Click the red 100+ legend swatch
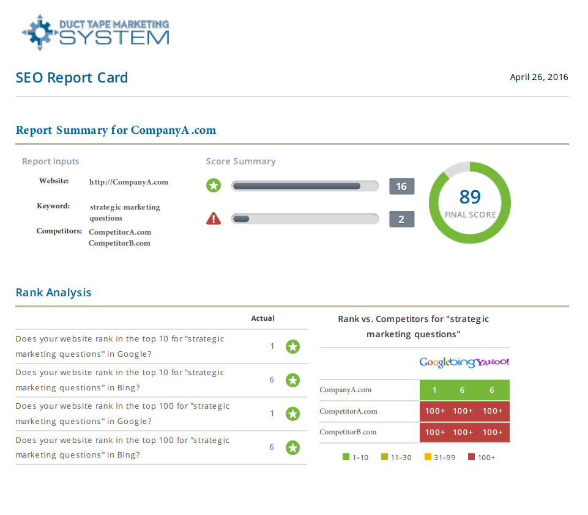The height and width of the screenshot is (515, 588). (x=471, y=457)
